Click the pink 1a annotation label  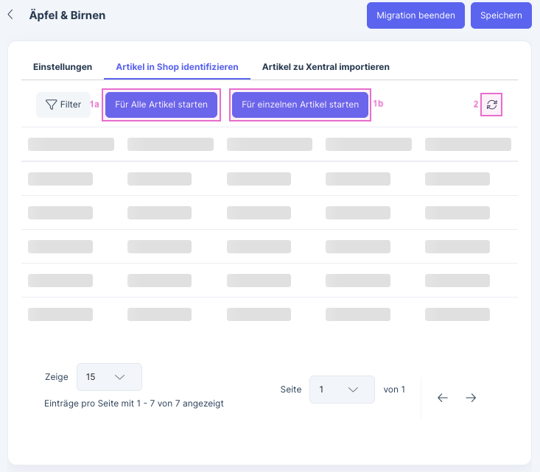tap(94, 105)
